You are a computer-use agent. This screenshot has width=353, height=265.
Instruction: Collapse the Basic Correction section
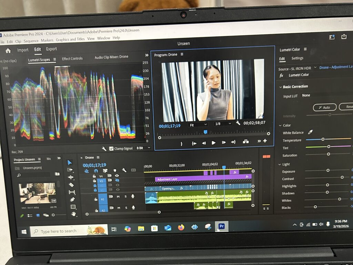(280, 87)
